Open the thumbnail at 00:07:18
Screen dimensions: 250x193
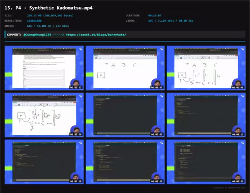pos(44,162)
